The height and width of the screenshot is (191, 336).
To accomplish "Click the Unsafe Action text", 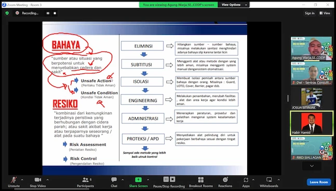I will click(x=96, y=81).
